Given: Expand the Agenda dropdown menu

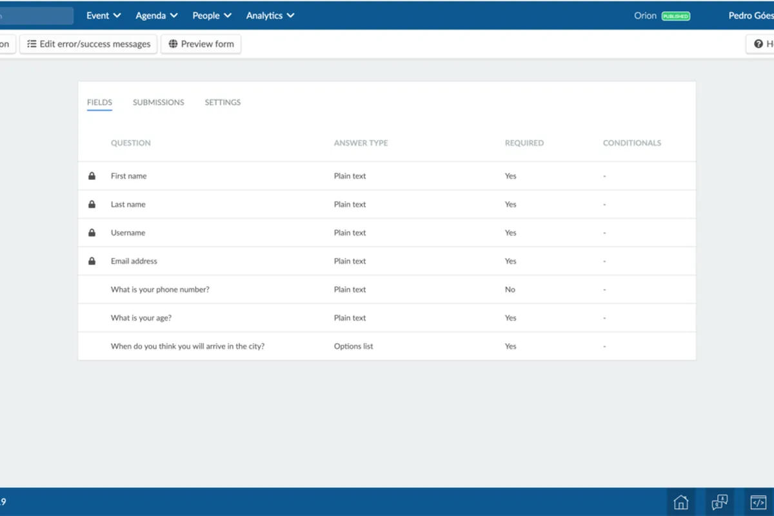Looking at the screenshot, I should point(157,15).
